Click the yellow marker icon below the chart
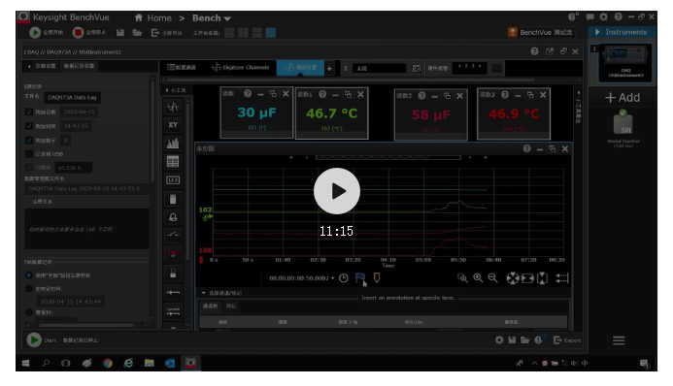The width and height of the screenshot is (673, 386). click(x=377, y=278)
